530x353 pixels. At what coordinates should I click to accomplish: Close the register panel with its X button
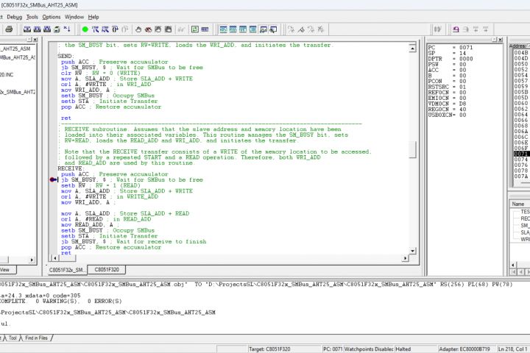click(501, 40)
